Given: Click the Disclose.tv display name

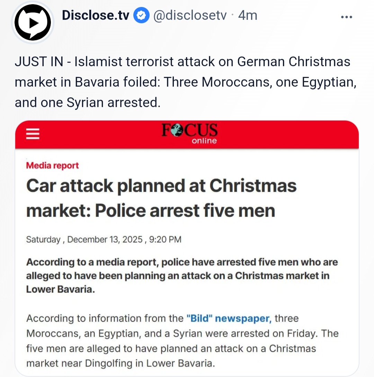Looking at the screenshot, I should point(96,16).
